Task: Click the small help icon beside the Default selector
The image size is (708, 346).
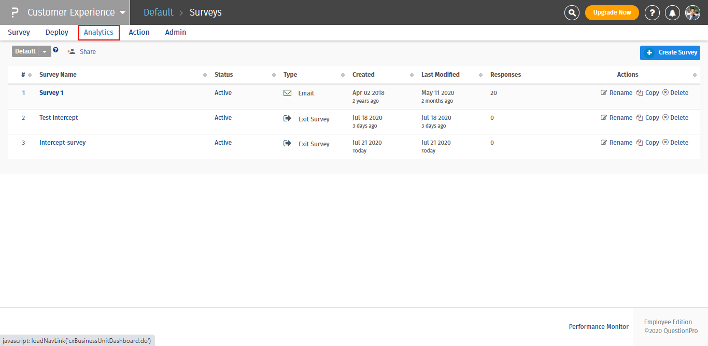Action: 55,50
